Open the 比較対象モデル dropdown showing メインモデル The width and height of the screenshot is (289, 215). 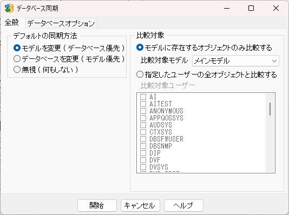(x=235, y=61)
